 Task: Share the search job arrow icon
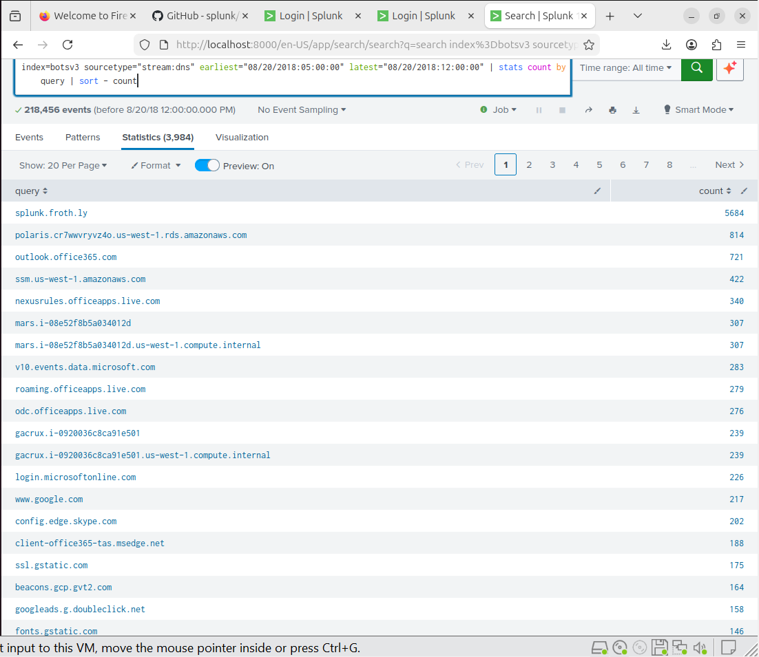589,110
